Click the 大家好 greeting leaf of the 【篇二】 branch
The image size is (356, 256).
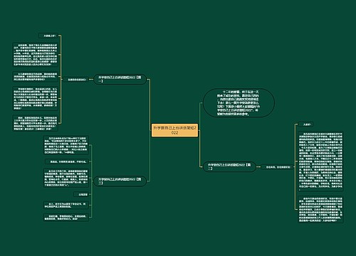(306, 124)
